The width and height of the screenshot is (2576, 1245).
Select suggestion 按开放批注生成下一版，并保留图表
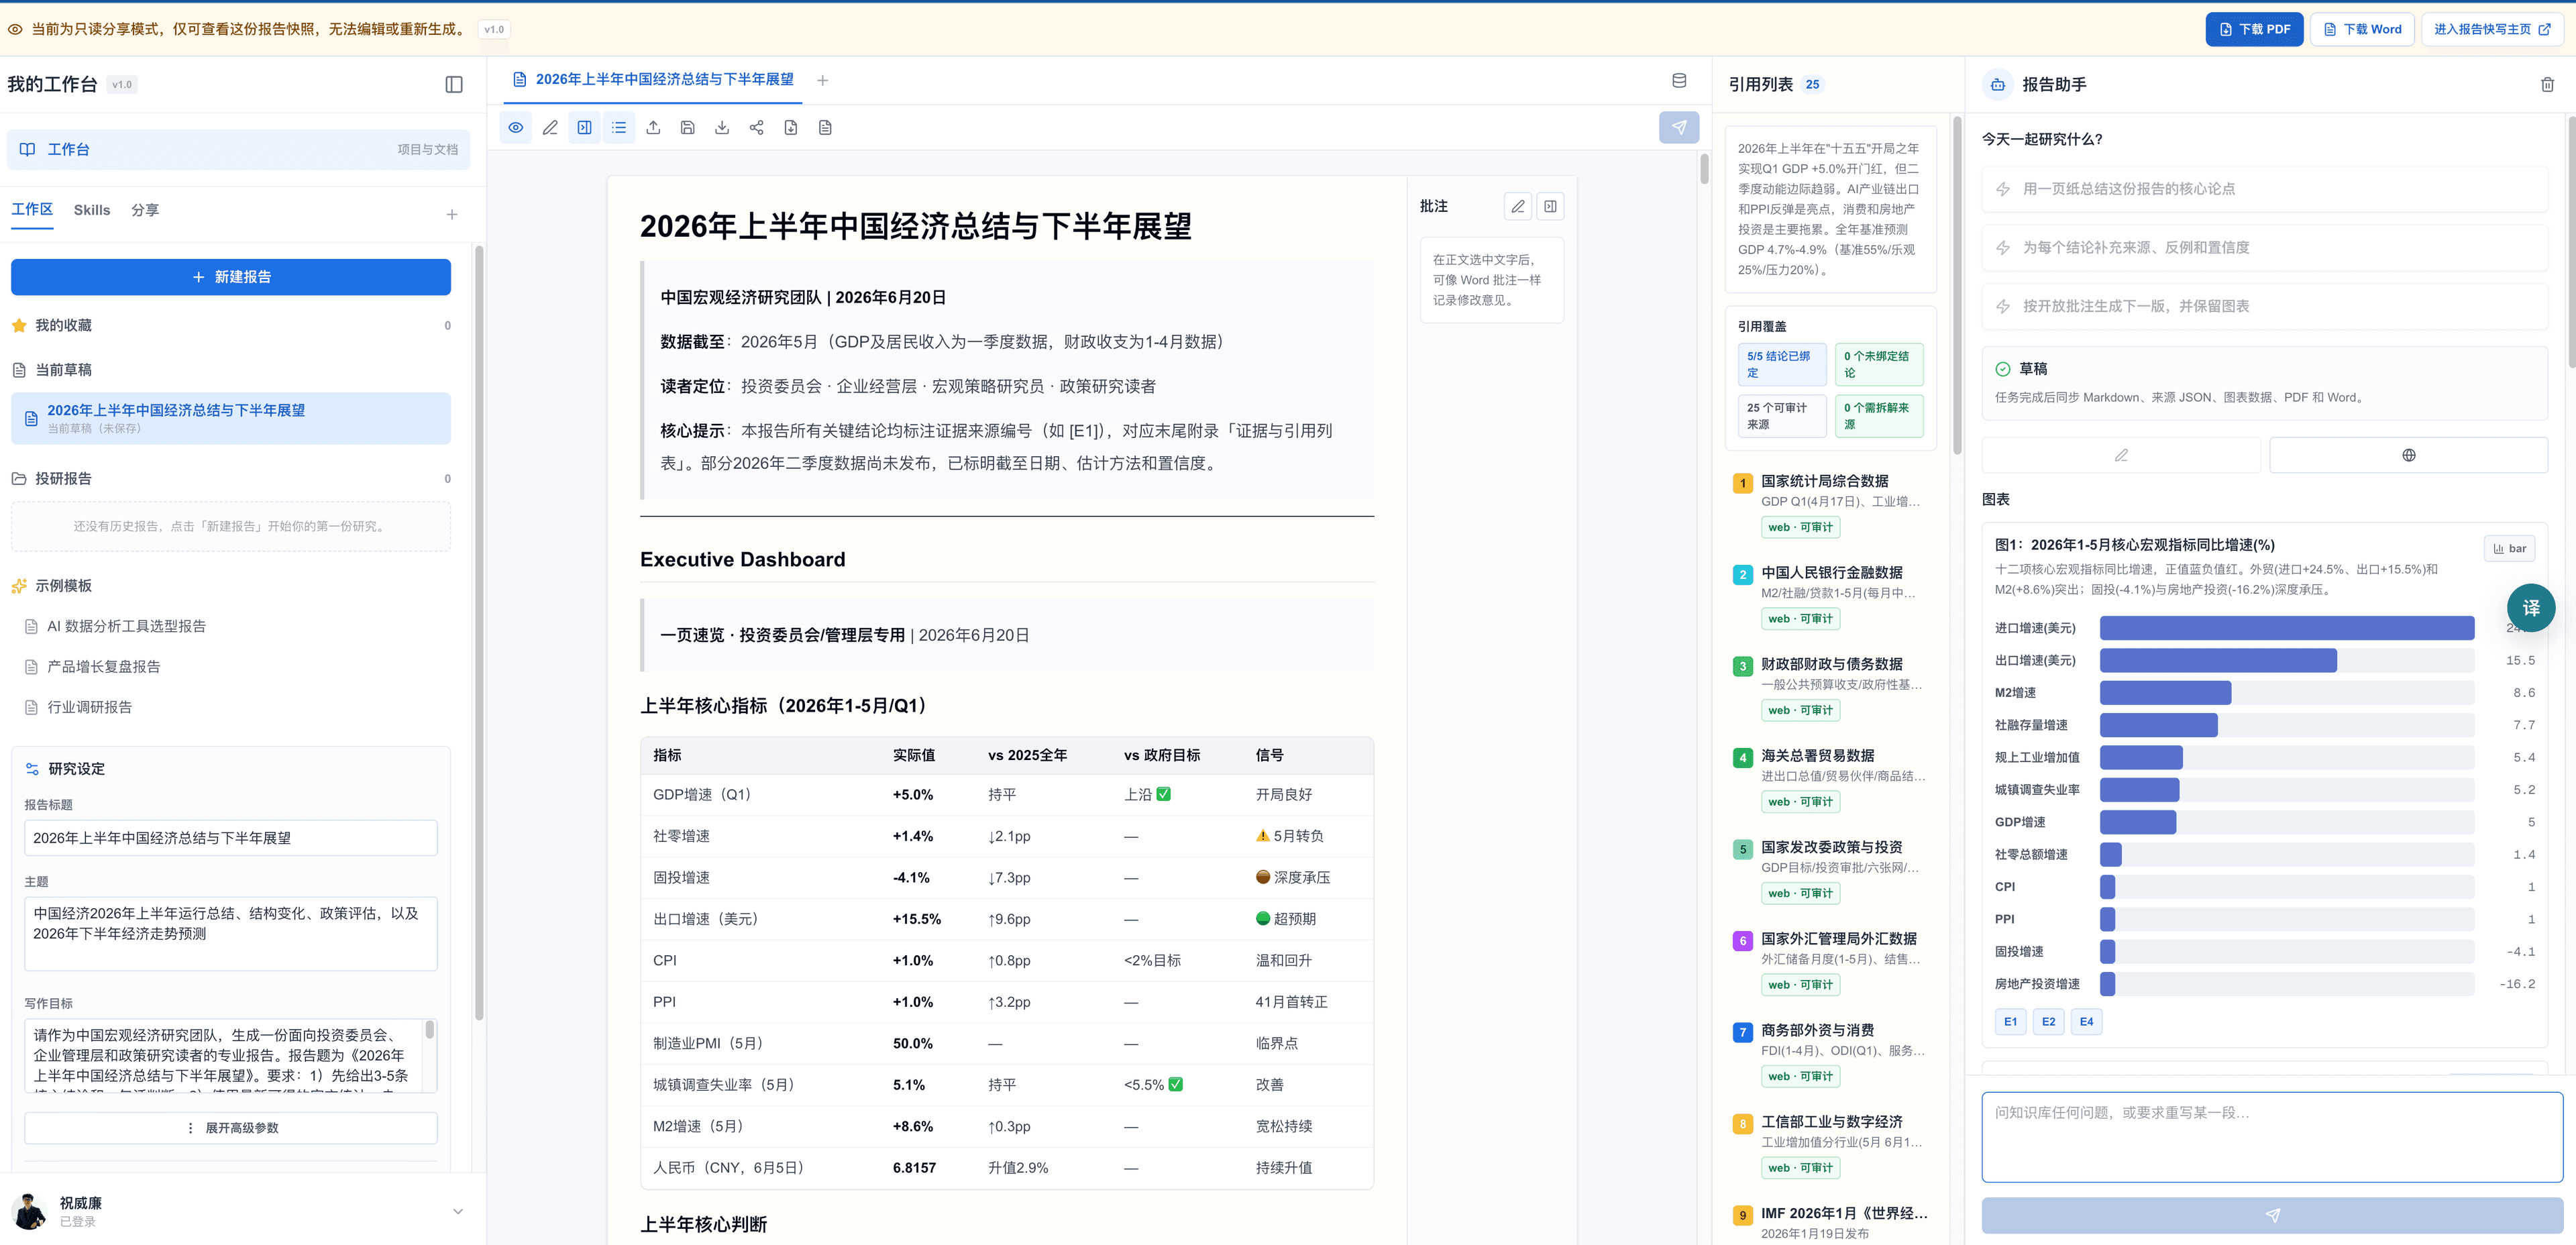[2264, 307]
